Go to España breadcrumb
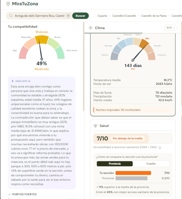 (102, 16)
